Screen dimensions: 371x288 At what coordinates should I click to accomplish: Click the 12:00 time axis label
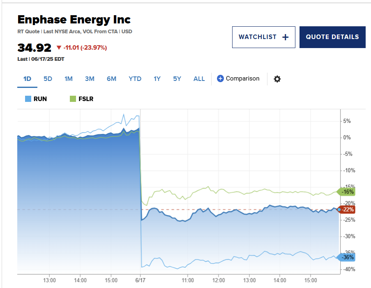[219, 281]
